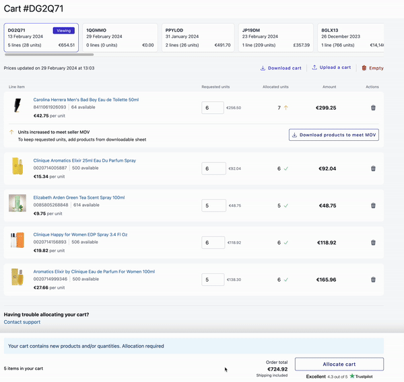Delete the Carolina Herrera Bad Boy line item
Viewport: 404px width, 382px height.
pyautogui.click(x=373, y=108)
